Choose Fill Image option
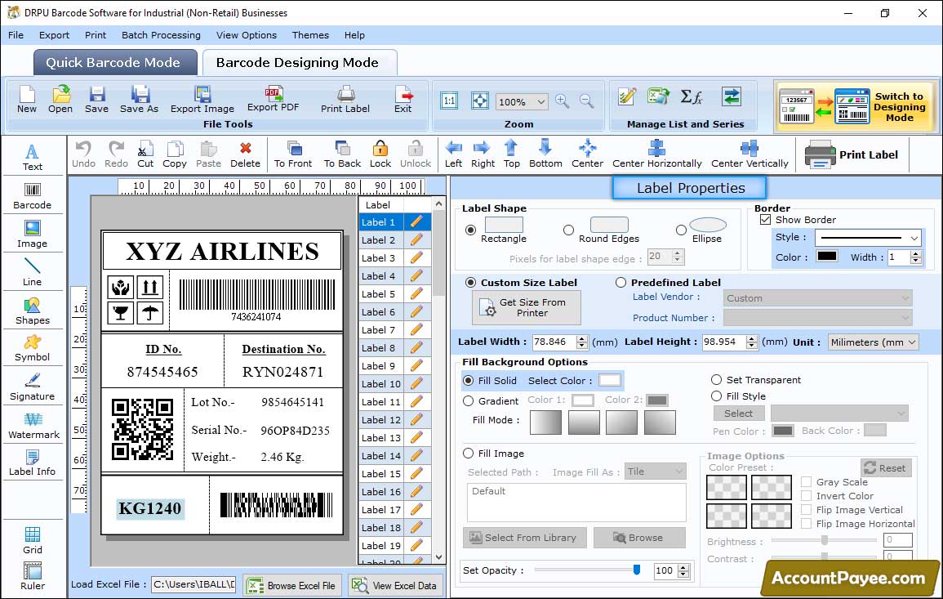 pyautogui.click(x=468, y=454)
